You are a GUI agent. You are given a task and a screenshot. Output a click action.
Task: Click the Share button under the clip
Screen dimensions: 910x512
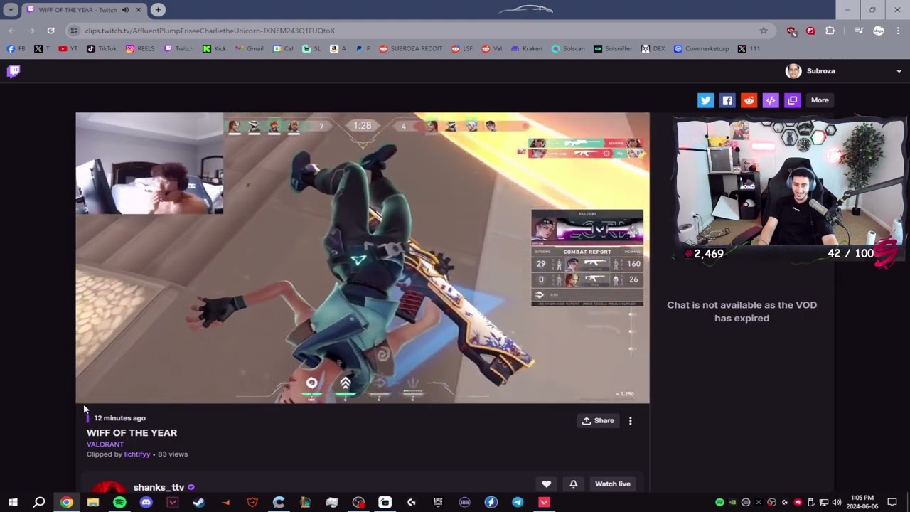pyautogui.click(x=598, y=421)
